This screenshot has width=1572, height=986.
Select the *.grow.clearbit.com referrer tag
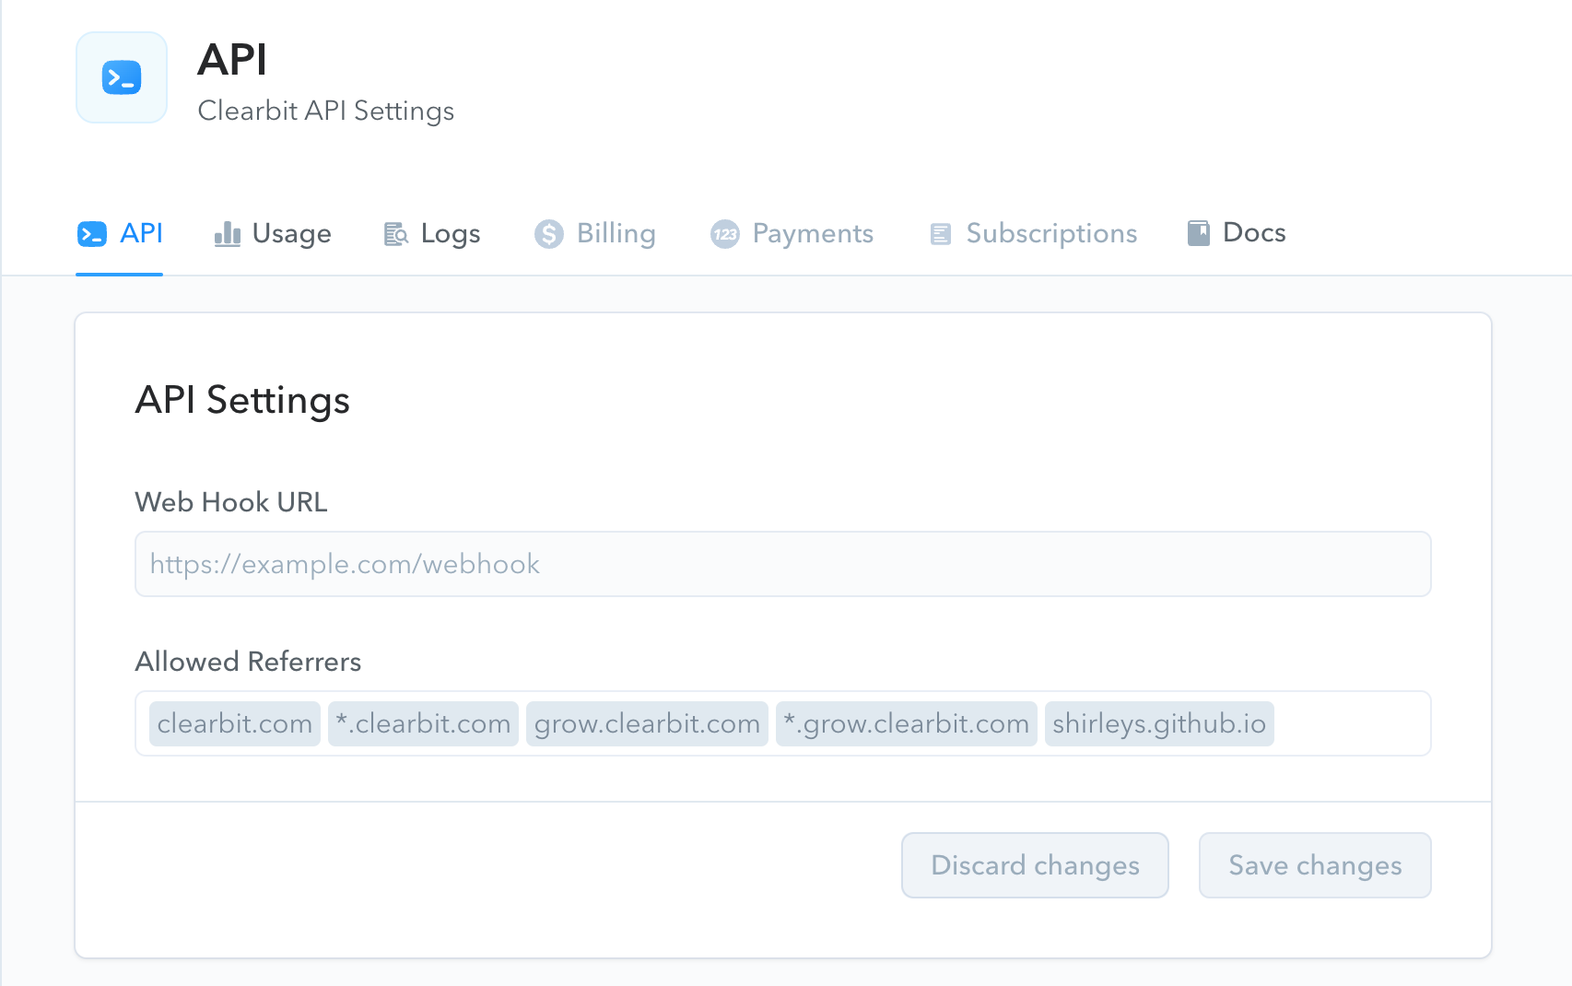(x=907, y=723)
